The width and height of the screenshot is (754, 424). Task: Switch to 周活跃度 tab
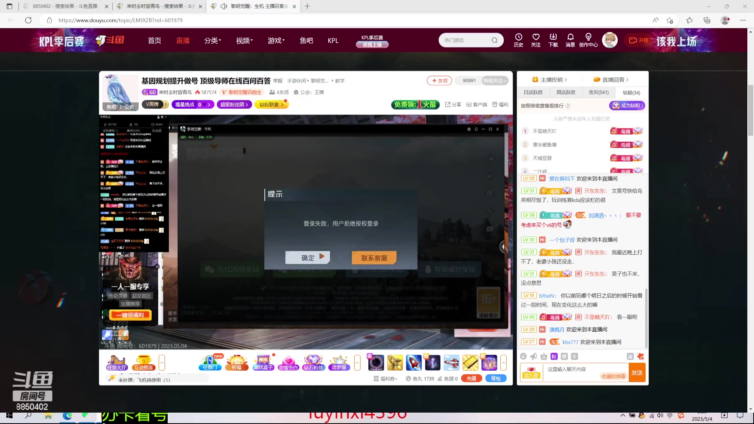tap(565, 92)
